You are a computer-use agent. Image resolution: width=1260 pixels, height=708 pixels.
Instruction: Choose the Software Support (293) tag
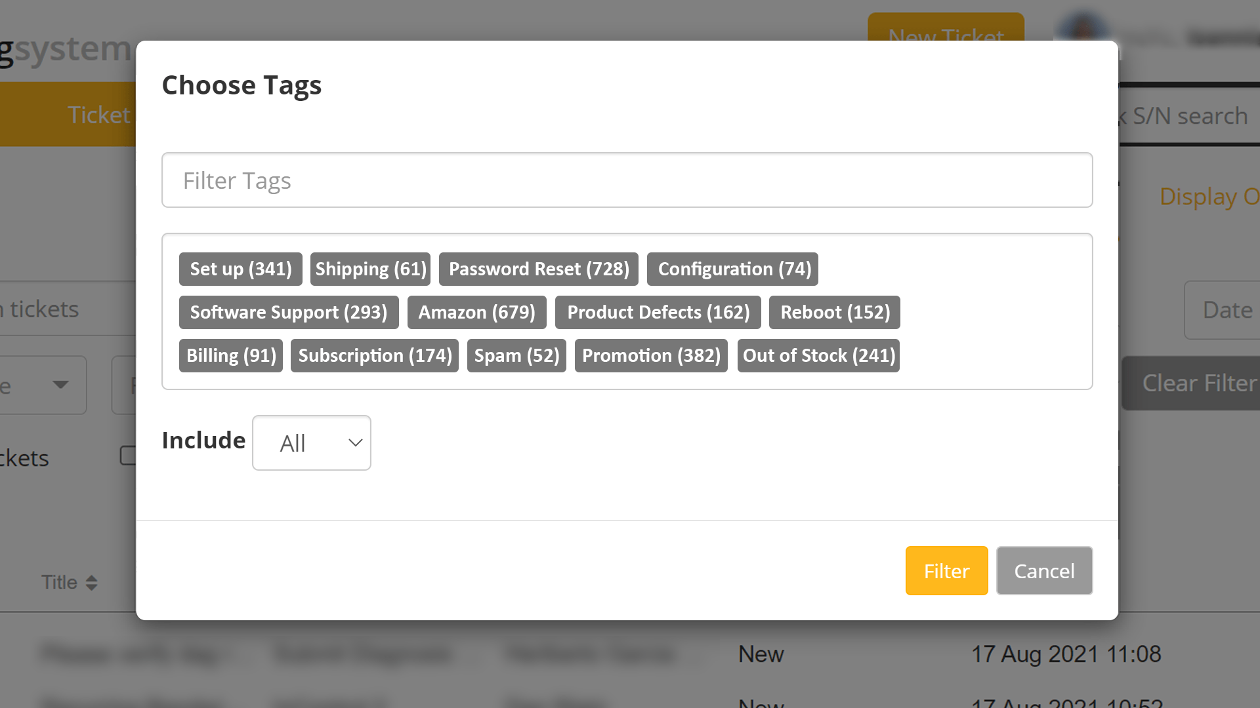(288, 312)
